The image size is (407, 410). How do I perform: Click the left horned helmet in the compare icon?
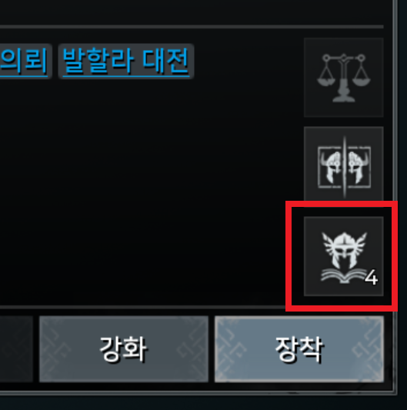pos(331,168)
